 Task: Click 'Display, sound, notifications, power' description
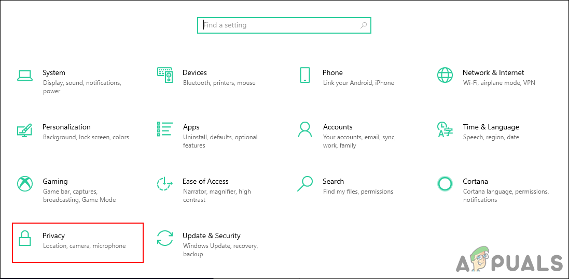pos(81,87)
